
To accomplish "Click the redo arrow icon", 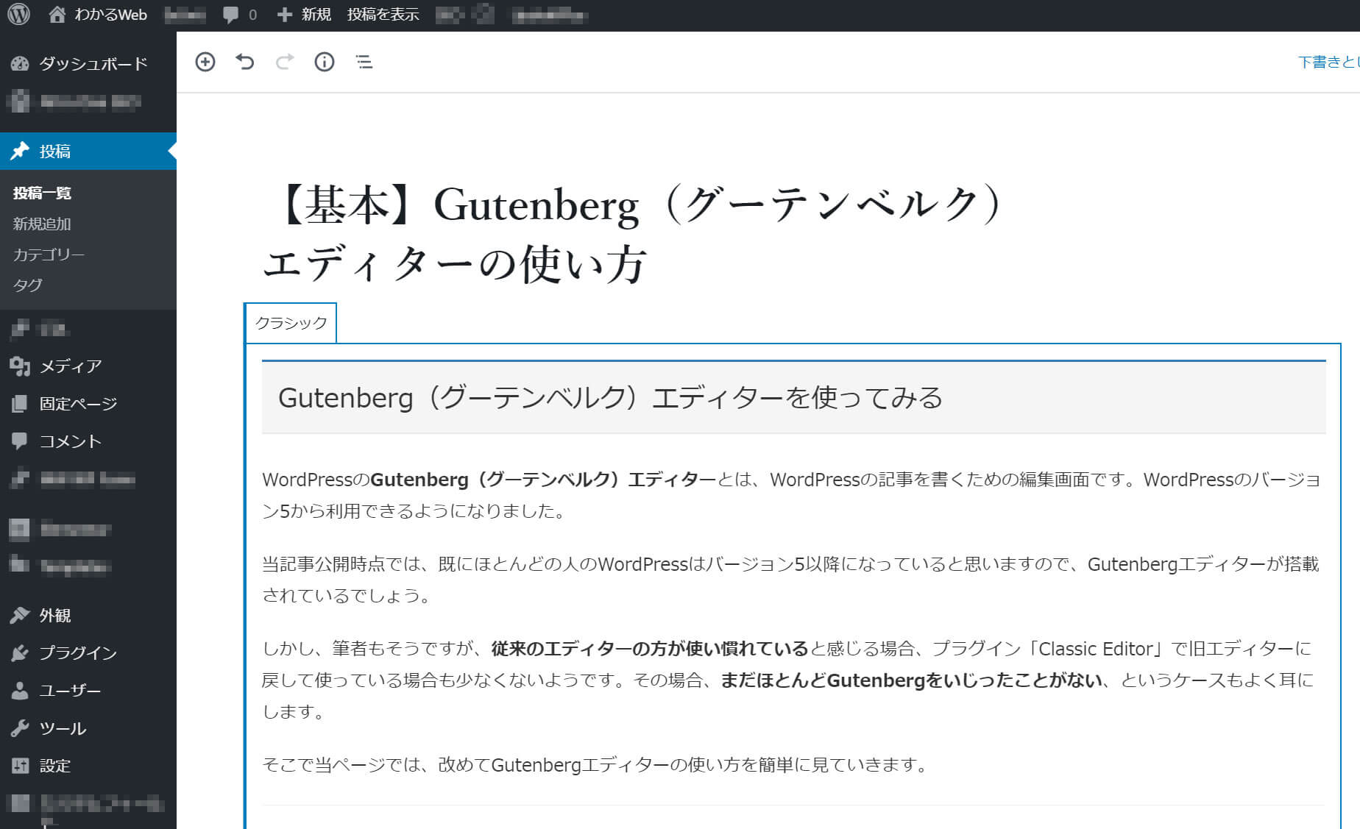I will pos(285,62).
